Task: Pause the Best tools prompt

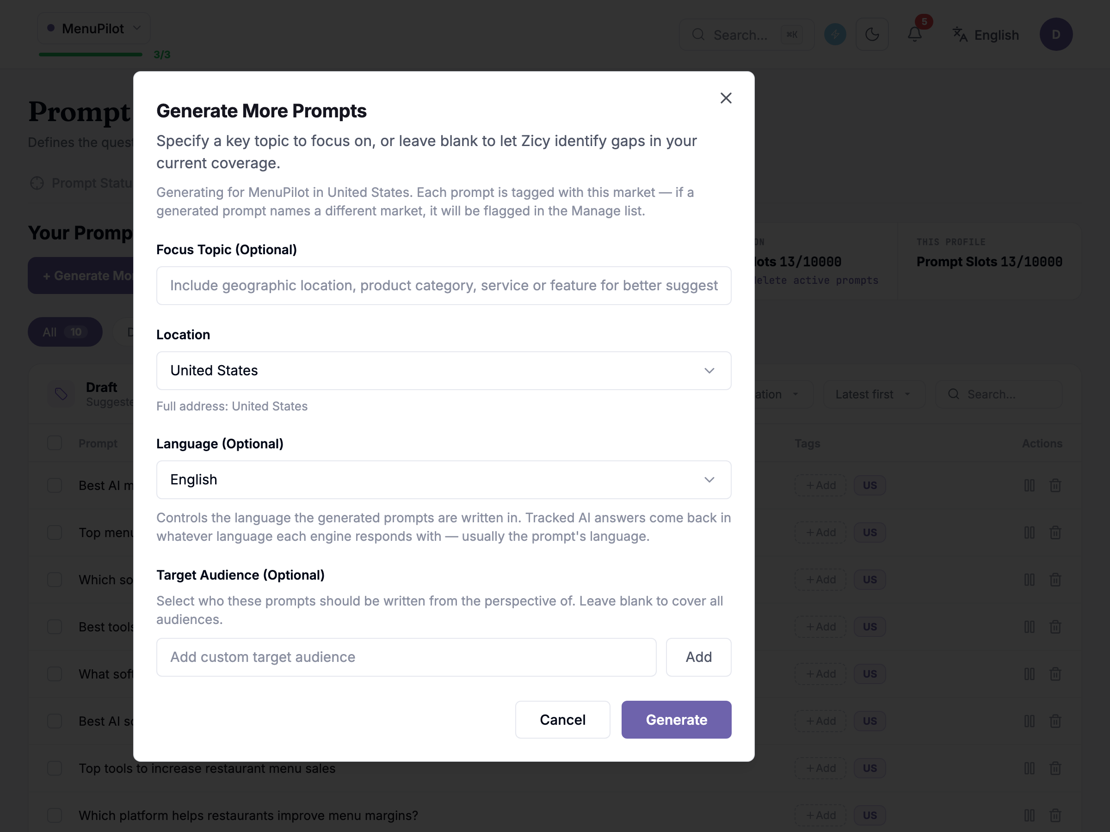Action: point(1029,627)
